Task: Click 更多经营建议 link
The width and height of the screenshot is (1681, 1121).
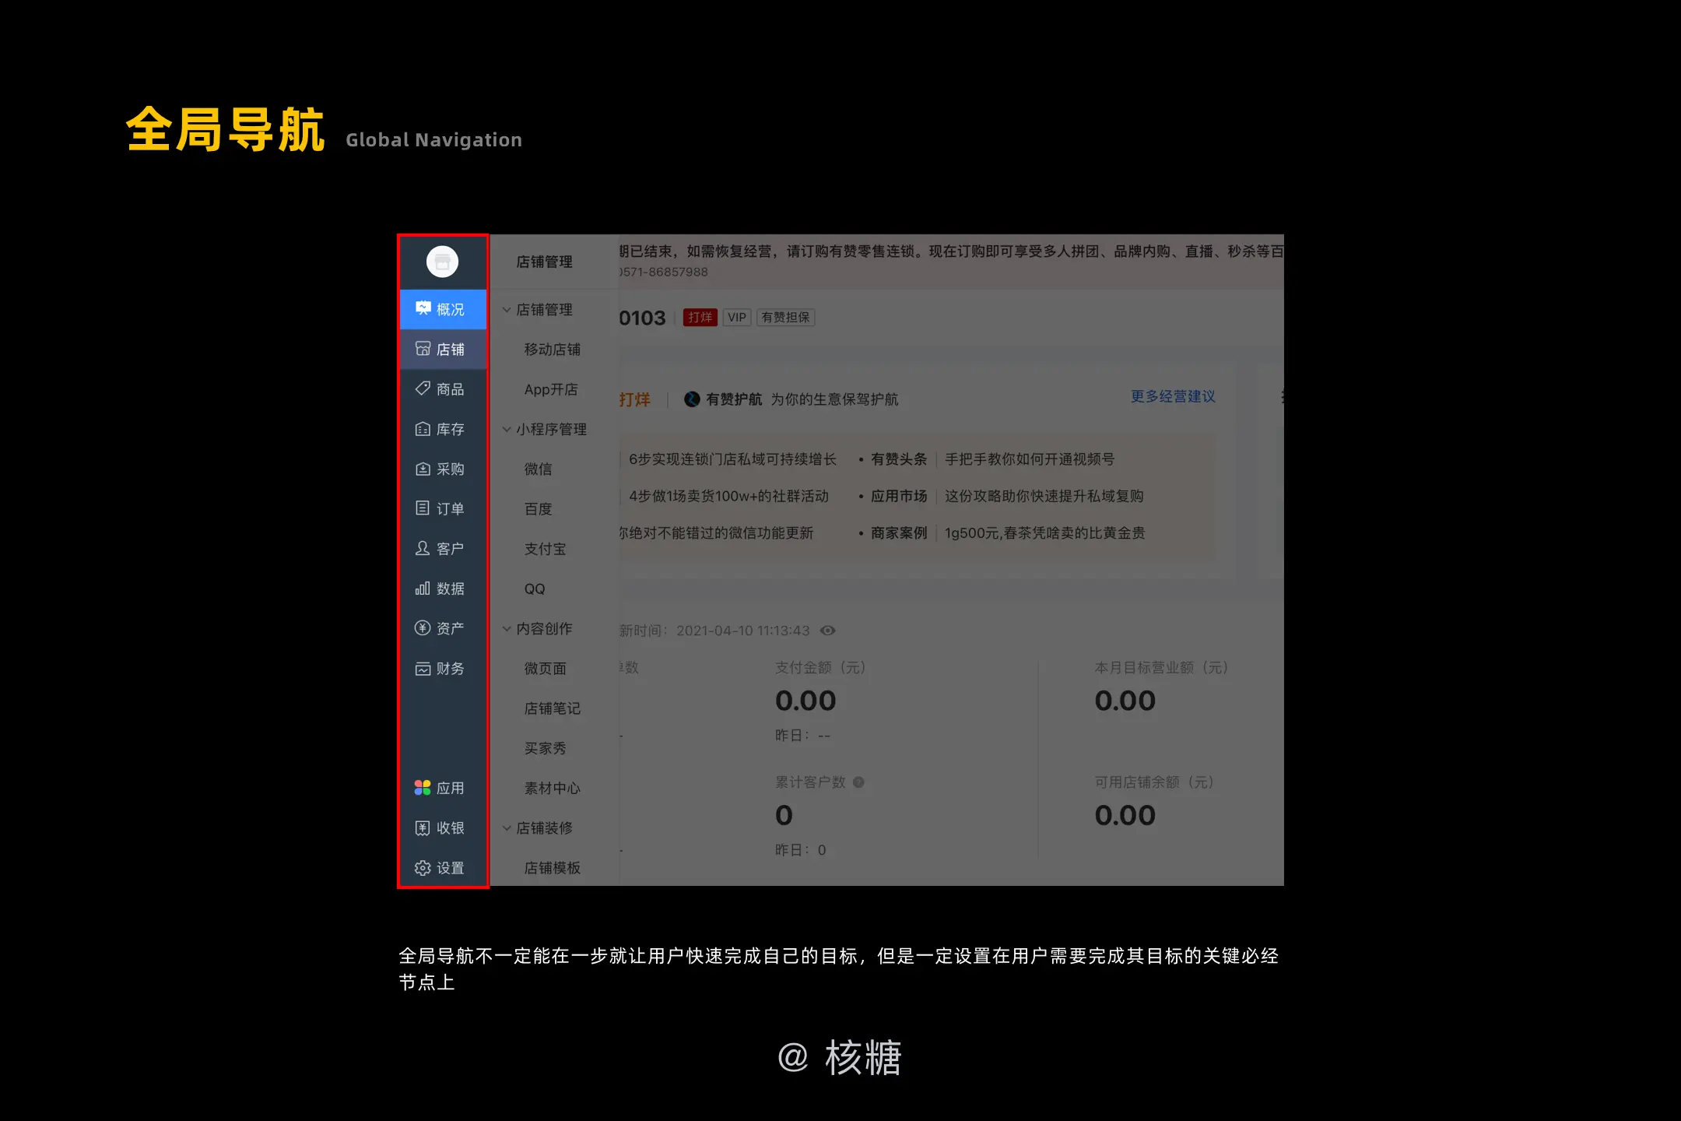Action: pos(1173,396)
